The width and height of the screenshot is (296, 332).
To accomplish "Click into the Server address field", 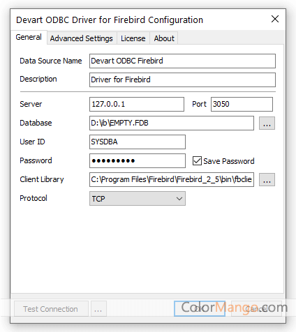I will coord(137,104).
